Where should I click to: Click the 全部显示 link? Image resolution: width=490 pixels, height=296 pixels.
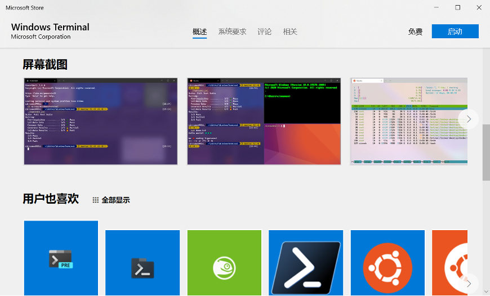coord(115,200)
